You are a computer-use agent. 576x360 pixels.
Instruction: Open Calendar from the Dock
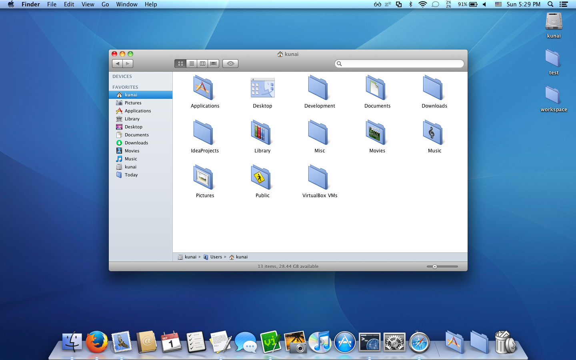click(x=171, y=342)
